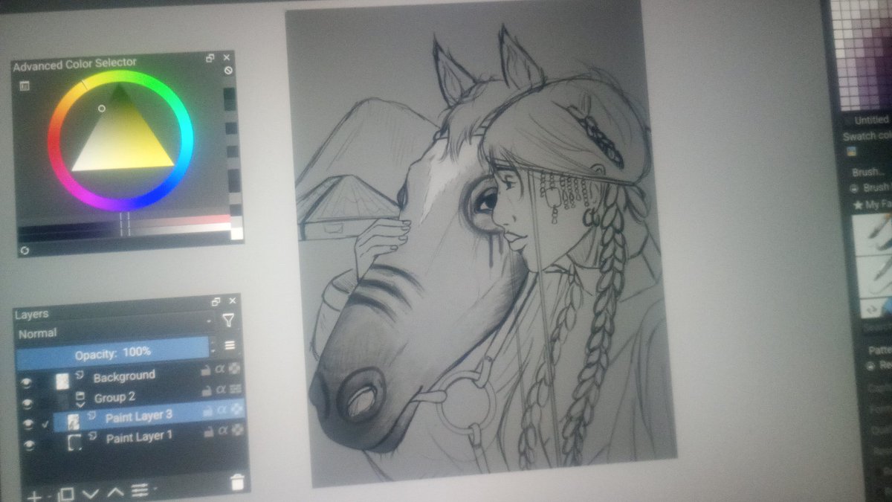
Task: Close the Layers docker
Action: 232,301
